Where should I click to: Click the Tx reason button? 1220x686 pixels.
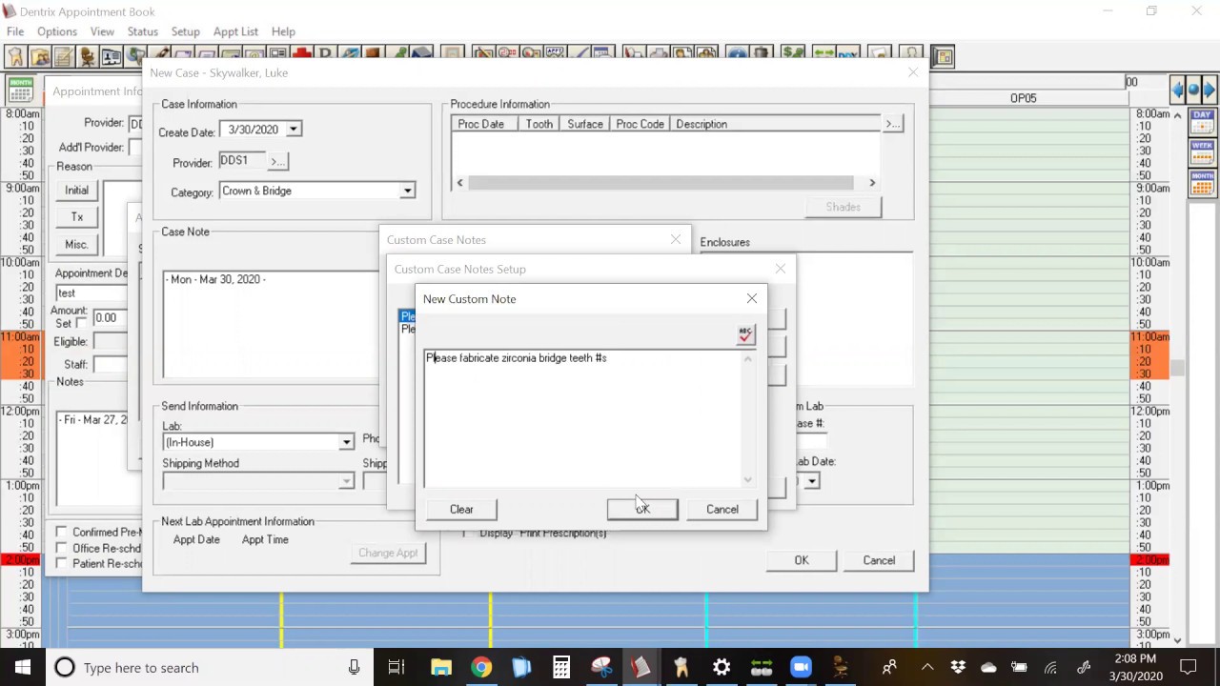[x=76, y=217]
